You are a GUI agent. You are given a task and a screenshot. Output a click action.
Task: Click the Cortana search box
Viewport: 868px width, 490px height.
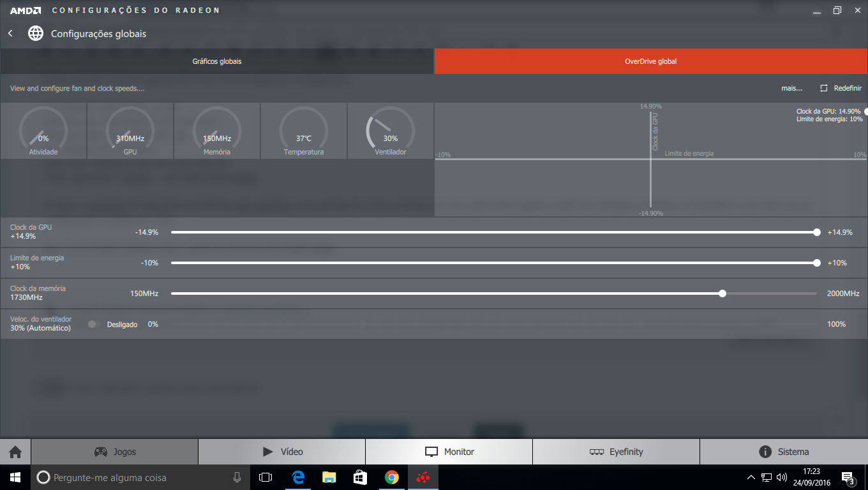point(140,477)
